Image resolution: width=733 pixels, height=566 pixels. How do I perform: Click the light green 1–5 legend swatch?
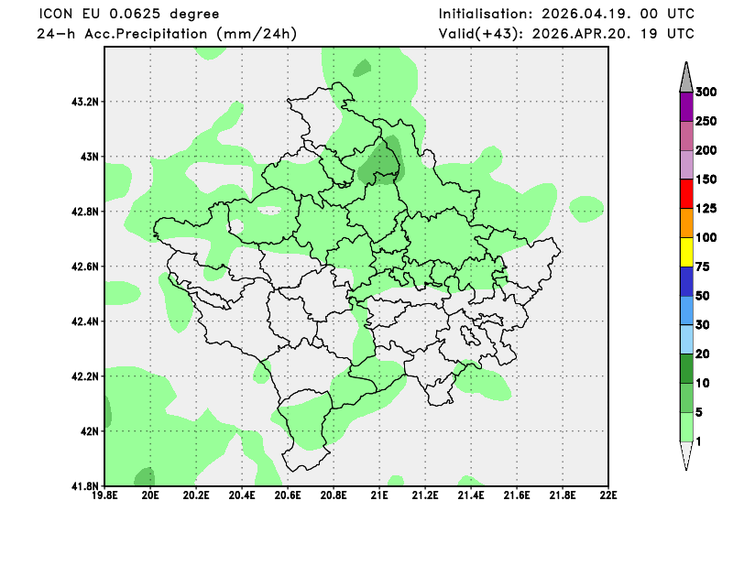coord(685,427)
